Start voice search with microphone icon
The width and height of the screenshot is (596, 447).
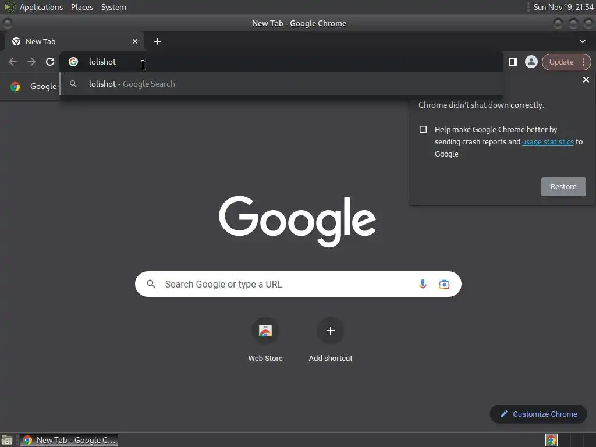[x=423, y=284]
